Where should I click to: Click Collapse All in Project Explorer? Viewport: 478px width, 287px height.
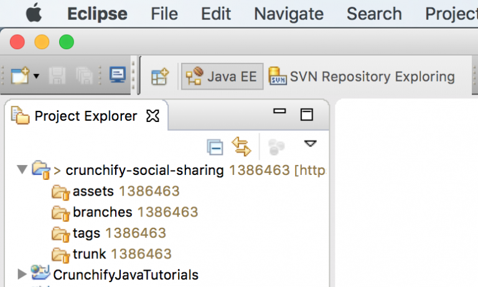215,147
